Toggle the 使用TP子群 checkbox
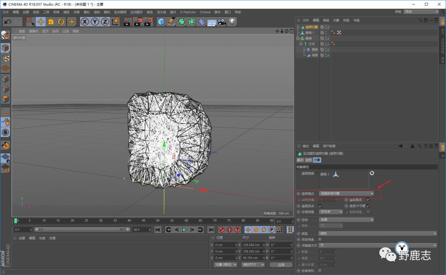This screenshot has height=275, width=446. point(368,206)
